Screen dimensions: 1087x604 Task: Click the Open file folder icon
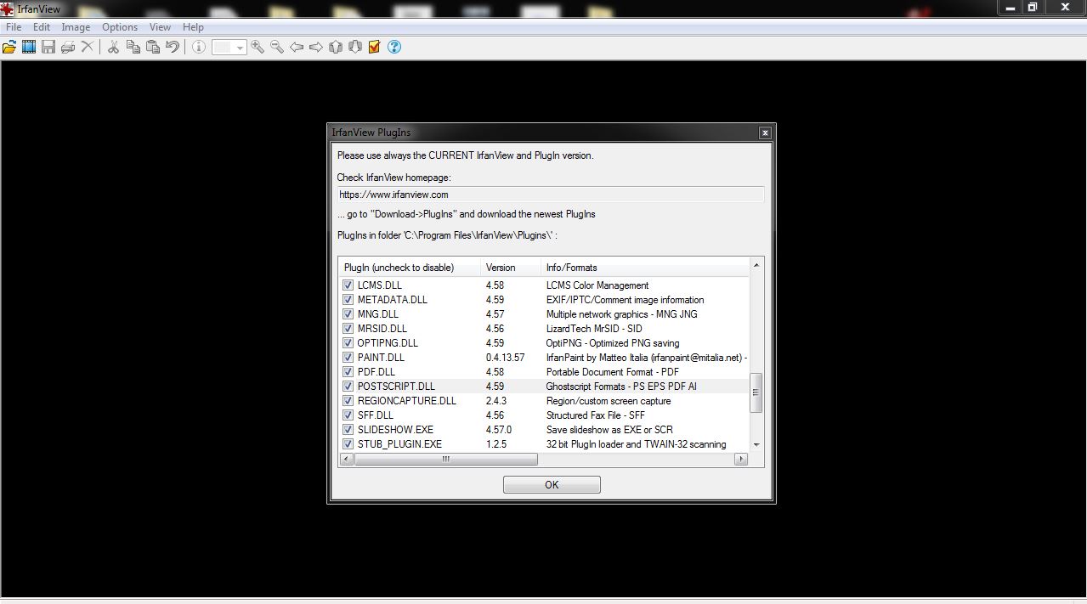click(x=9, y=48)
